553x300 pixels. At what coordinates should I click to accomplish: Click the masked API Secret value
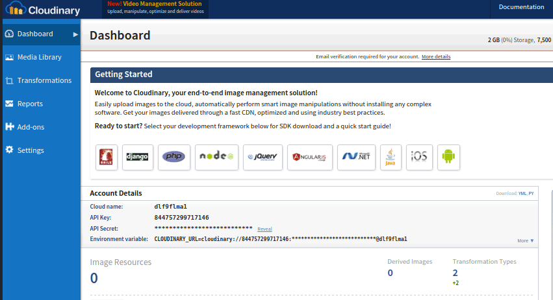click(203, 228)
